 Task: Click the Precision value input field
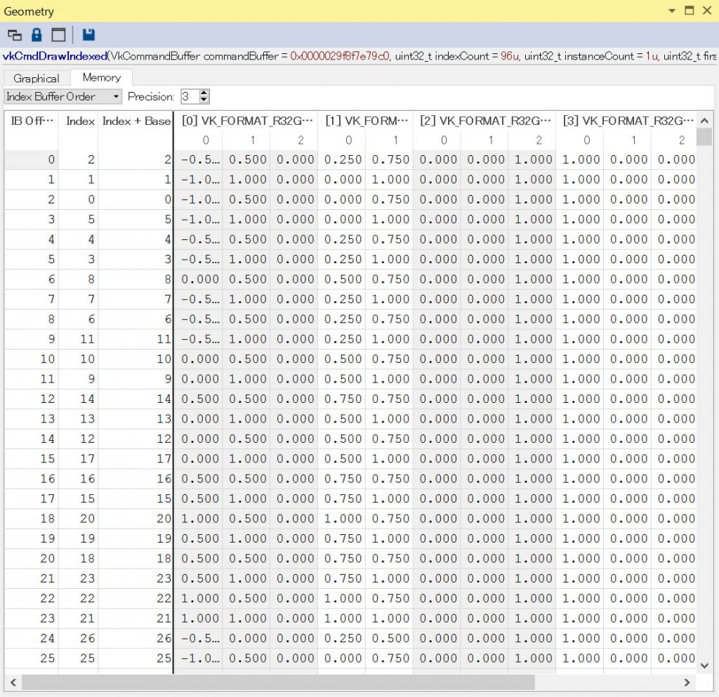coord(190,97)
